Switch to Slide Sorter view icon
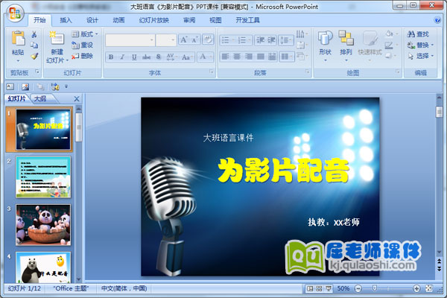447x298 pixels. coord(320,288)
